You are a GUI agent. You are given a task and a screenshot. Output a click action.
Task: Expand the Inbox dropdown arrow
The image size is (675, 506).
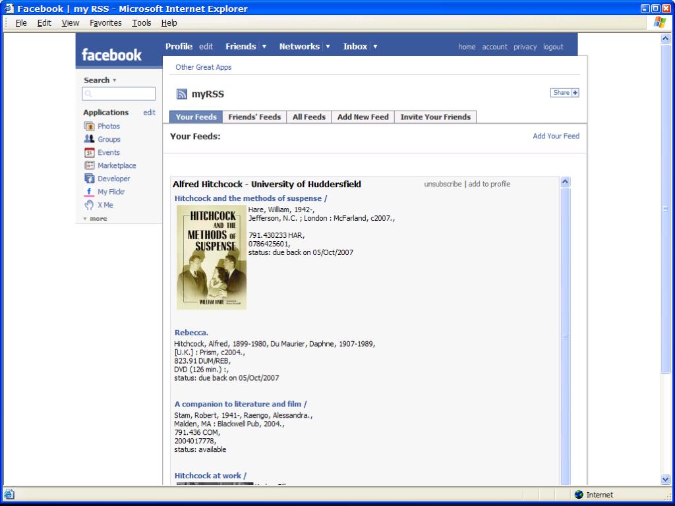[375, 47]
